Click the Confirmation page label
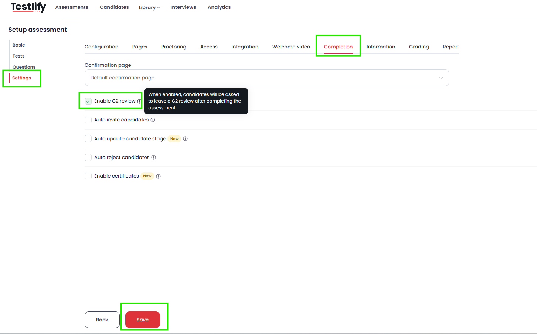 point(108,65)
